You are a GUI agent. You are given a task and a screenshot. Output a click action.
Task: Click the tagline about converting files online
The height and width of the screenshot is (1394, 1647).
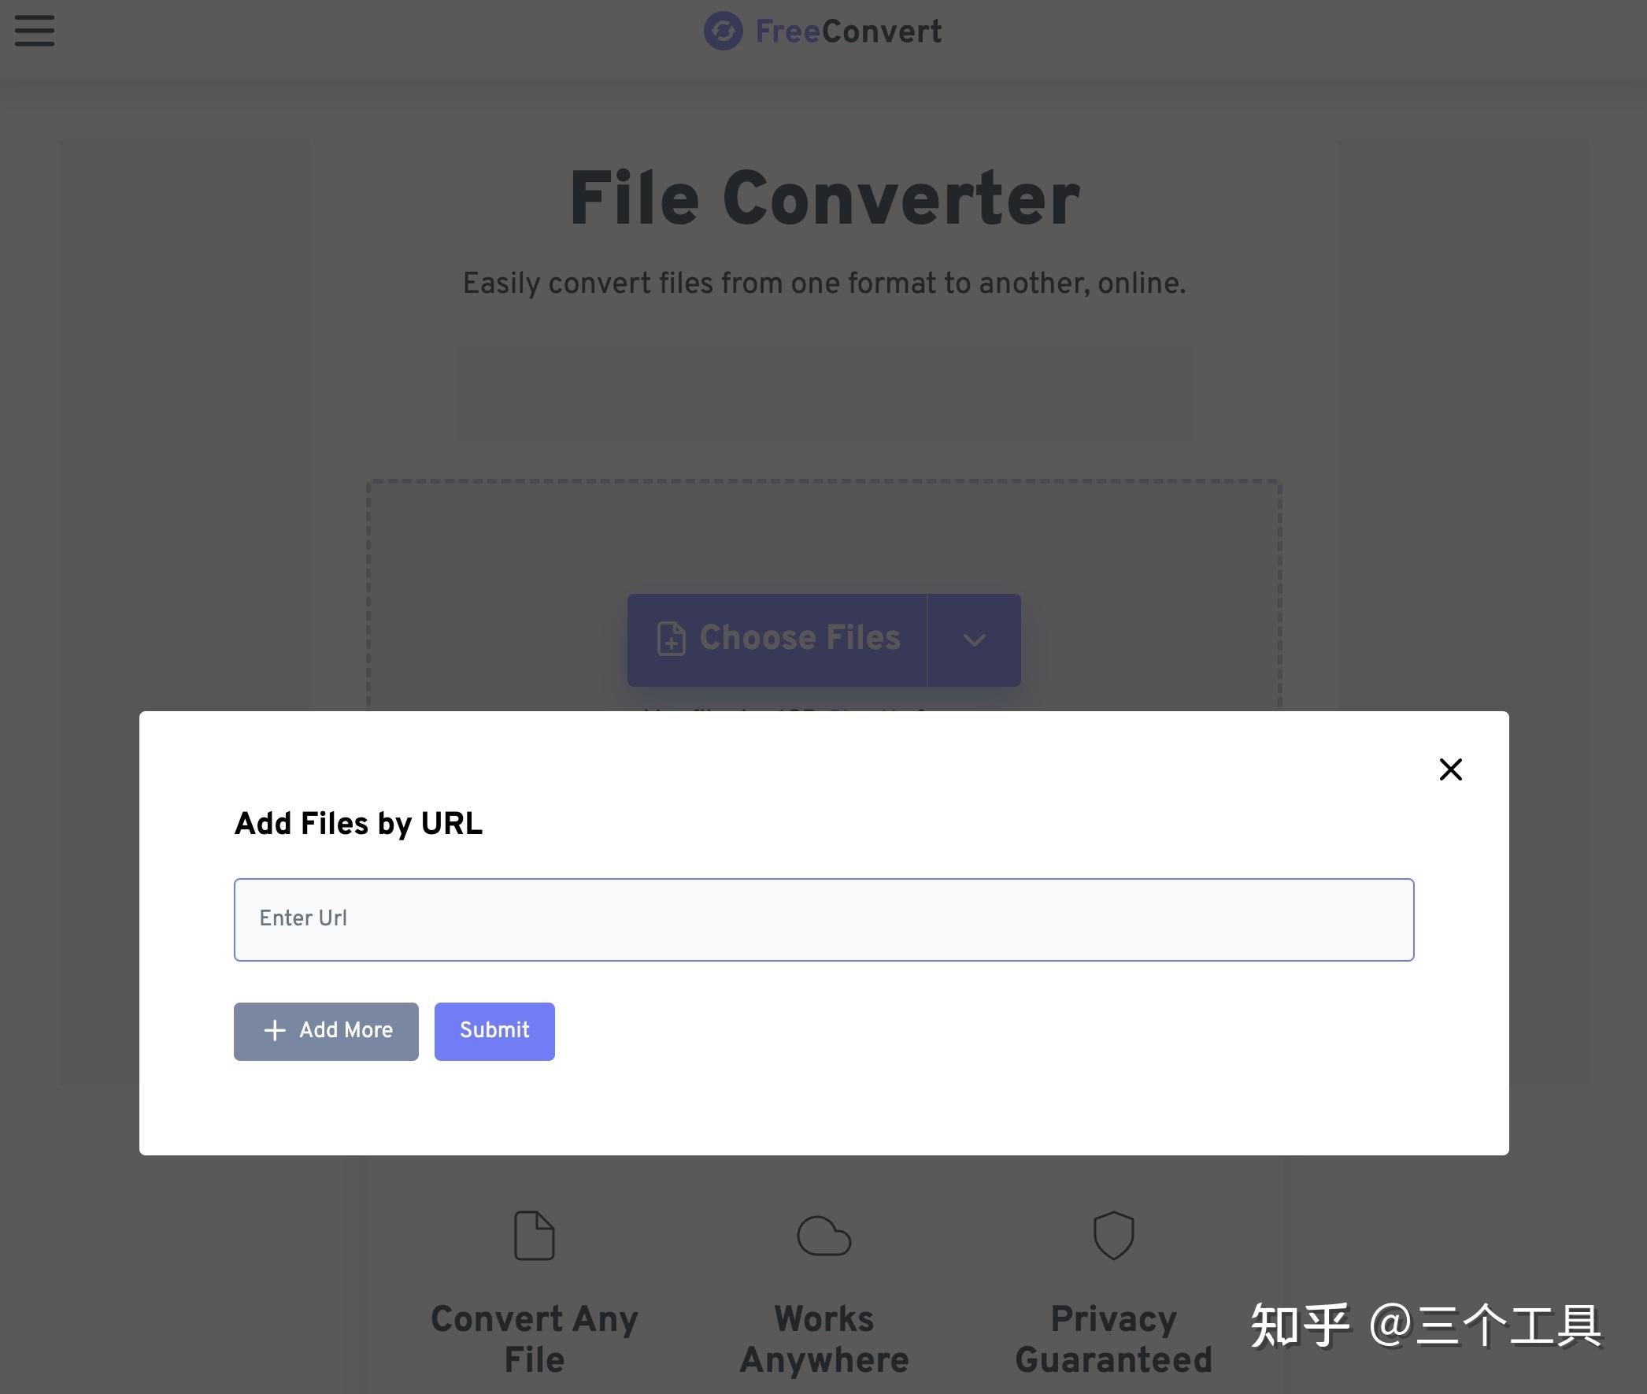pyautogui.click(x=823, y=284)
